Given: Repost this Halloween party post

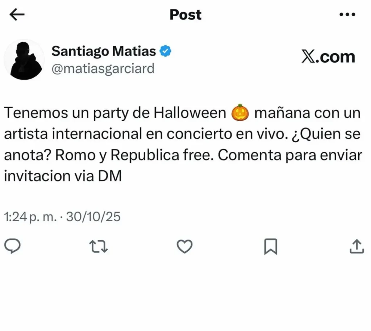Looking at the screenshot, I should 99,247.
